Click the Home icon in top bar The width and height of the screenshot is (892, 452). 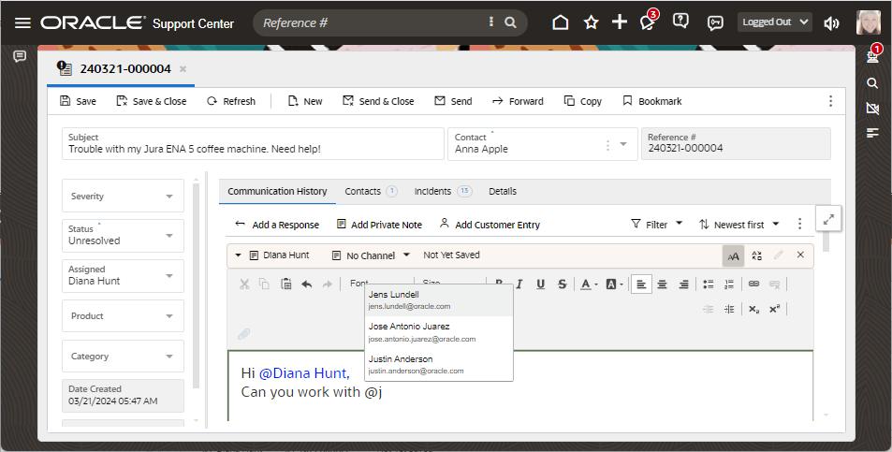[x=561, y=22]
